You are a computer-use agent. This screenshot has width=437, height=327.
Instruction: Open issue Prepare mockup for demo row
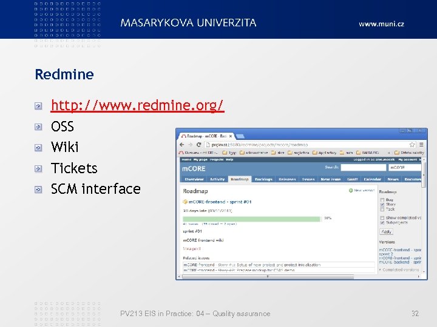click(279, 270)
